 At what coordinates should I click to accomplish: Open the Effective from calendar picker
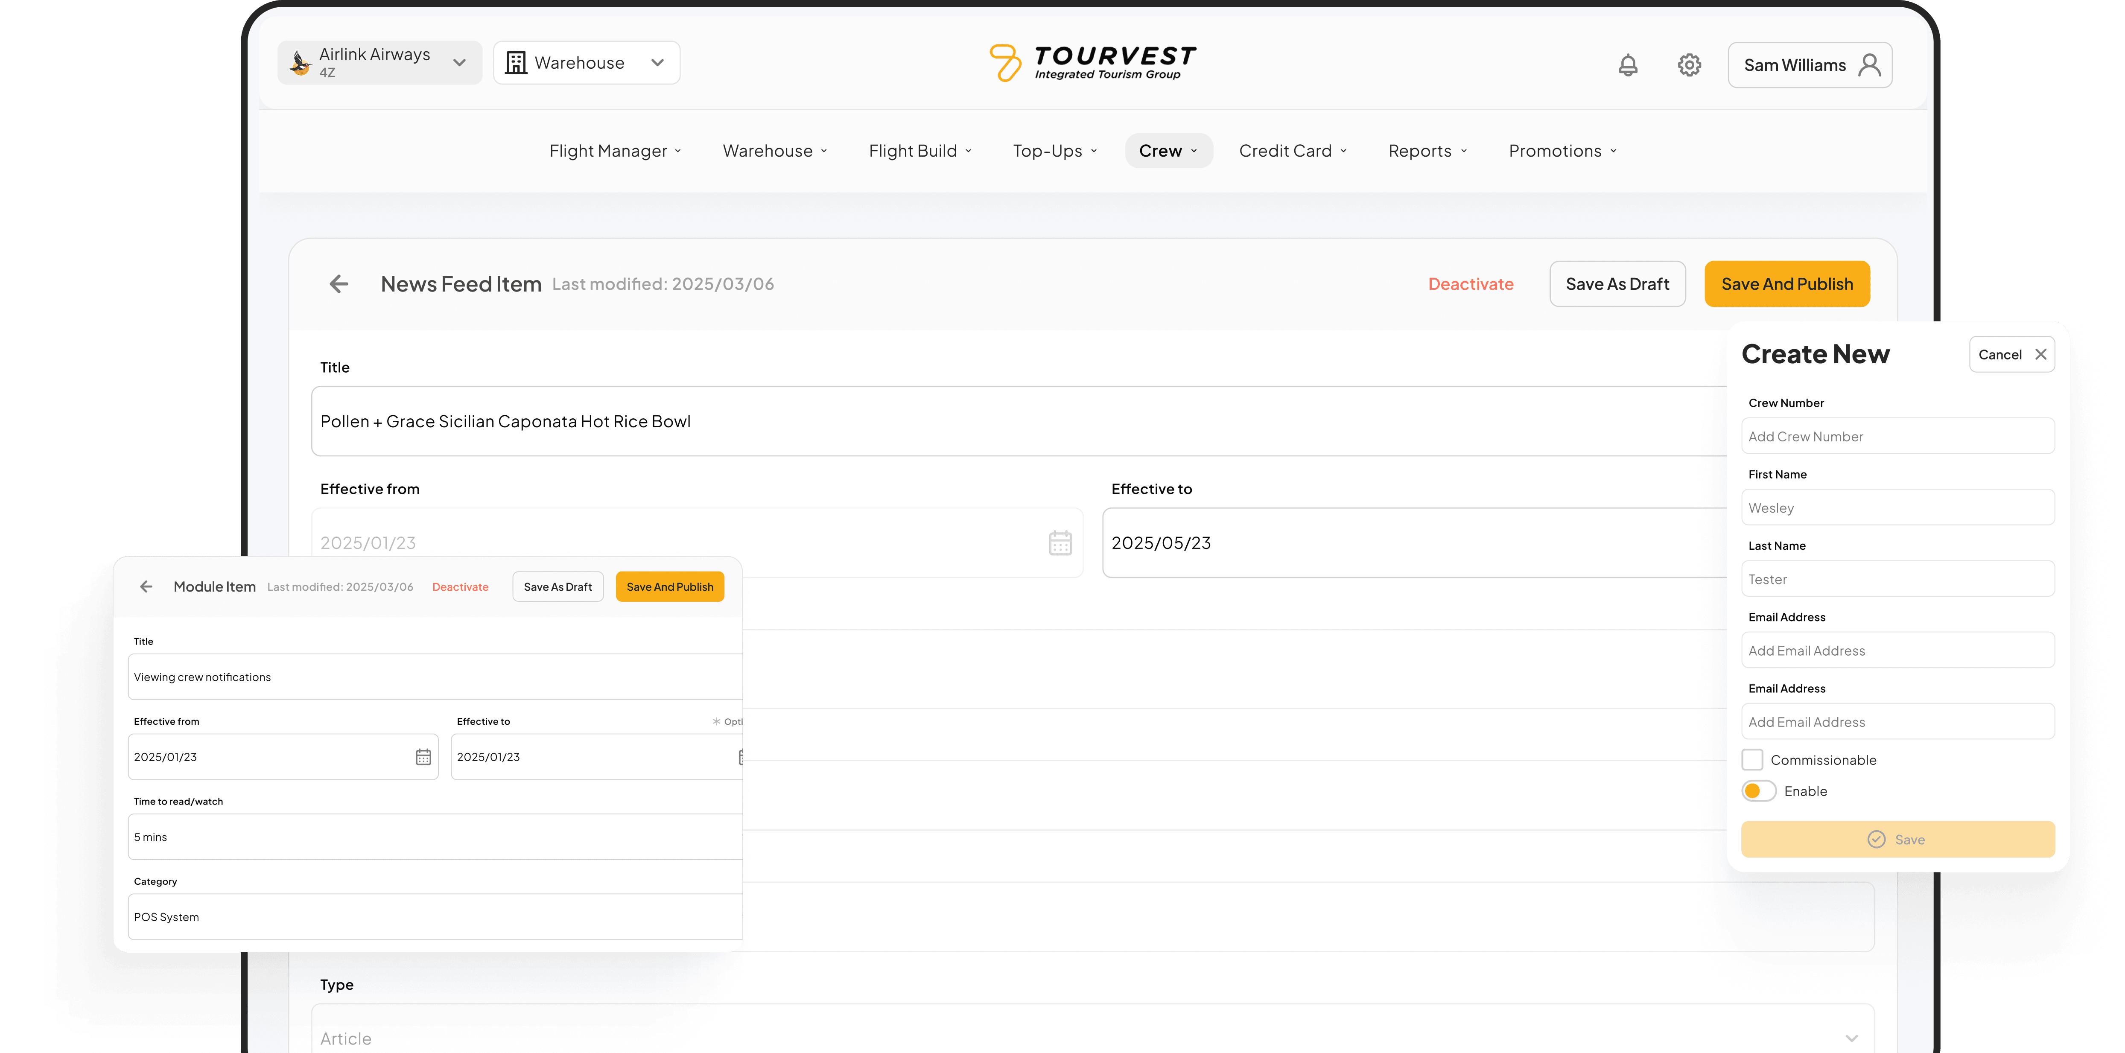pyautogui.click(x=1060, y=543)
